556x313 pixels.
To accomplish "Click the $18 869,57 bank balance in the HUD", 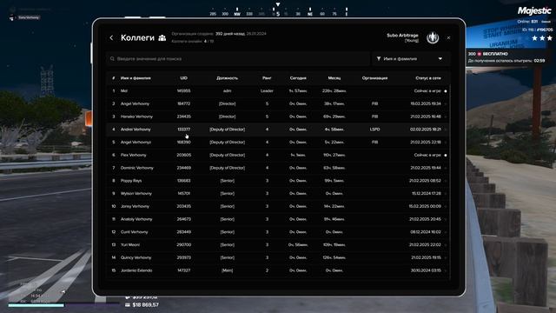I will pyautogui.click(x=145, y=305).
